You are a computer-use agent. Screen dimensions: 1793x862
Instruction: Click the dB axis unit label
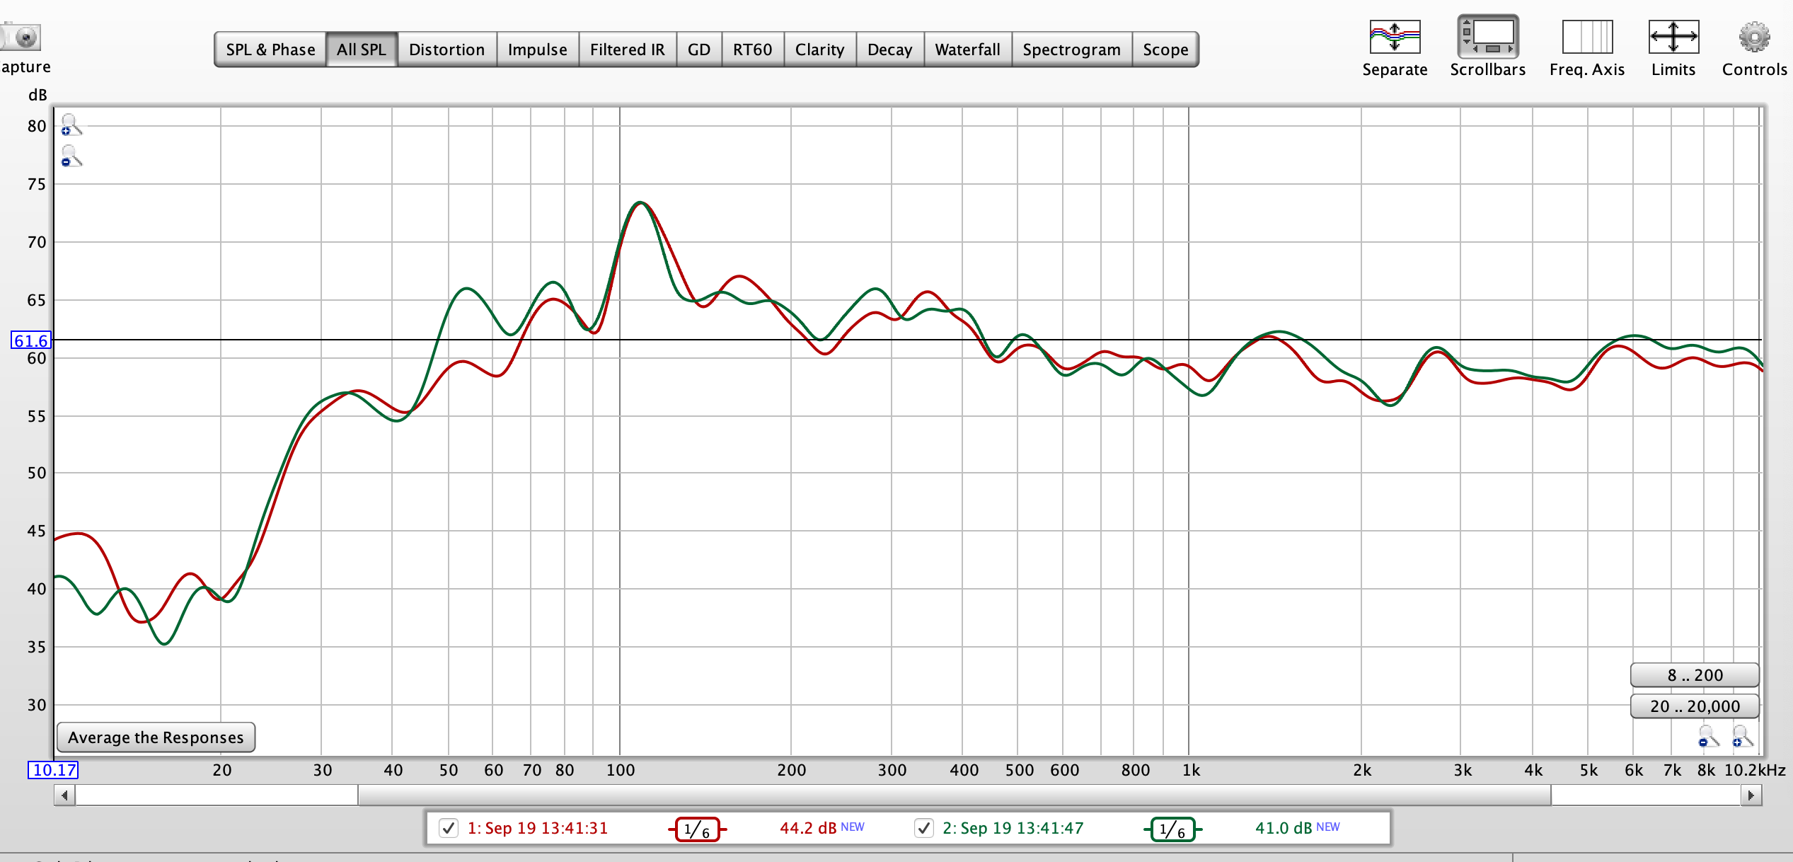(38, 95)
